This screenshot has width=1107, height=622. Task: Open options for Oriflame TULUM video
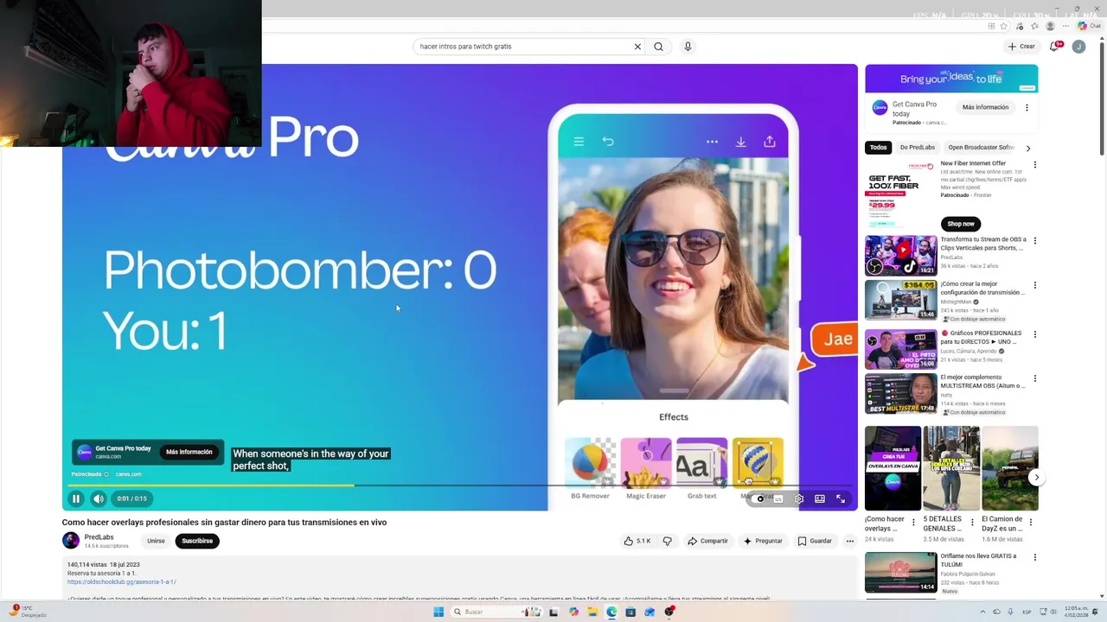[1035, 557]
